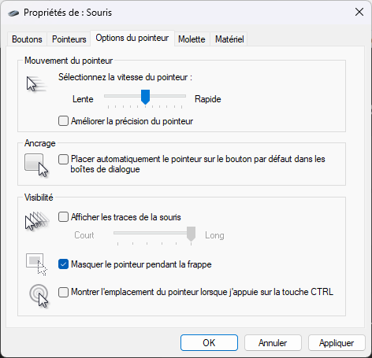Go to the Molette tab
Screen dimensions: 372x358
click(192, 39)
